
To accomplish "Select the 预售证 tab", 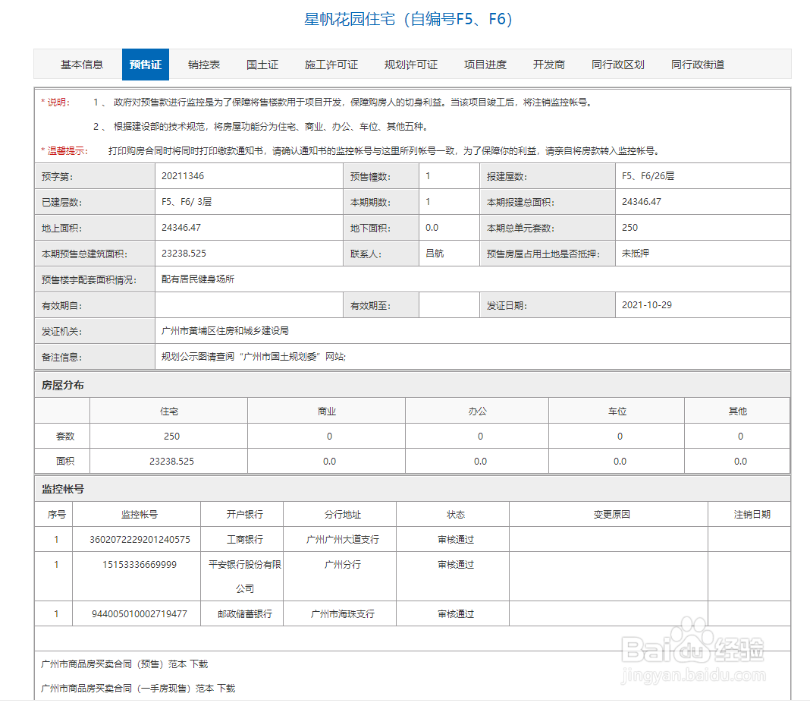I will click(145, 65).
